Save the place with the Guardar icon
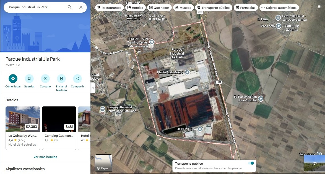 click(x=29, y=79)
